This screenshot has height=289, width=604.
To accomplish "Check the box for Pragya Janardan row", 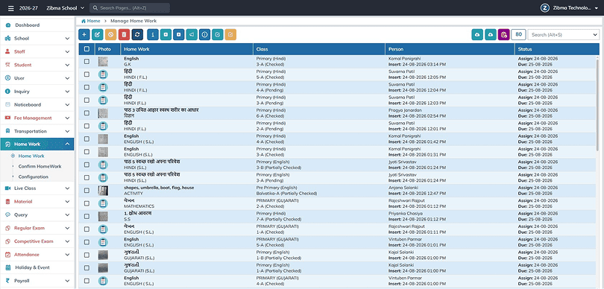I will click(86, 112).
